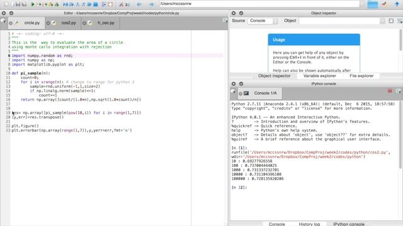The height and width of the screenshot is (226, 403).
Task: Run until the function returns in the debugger
Action: (x=84, y=4)
